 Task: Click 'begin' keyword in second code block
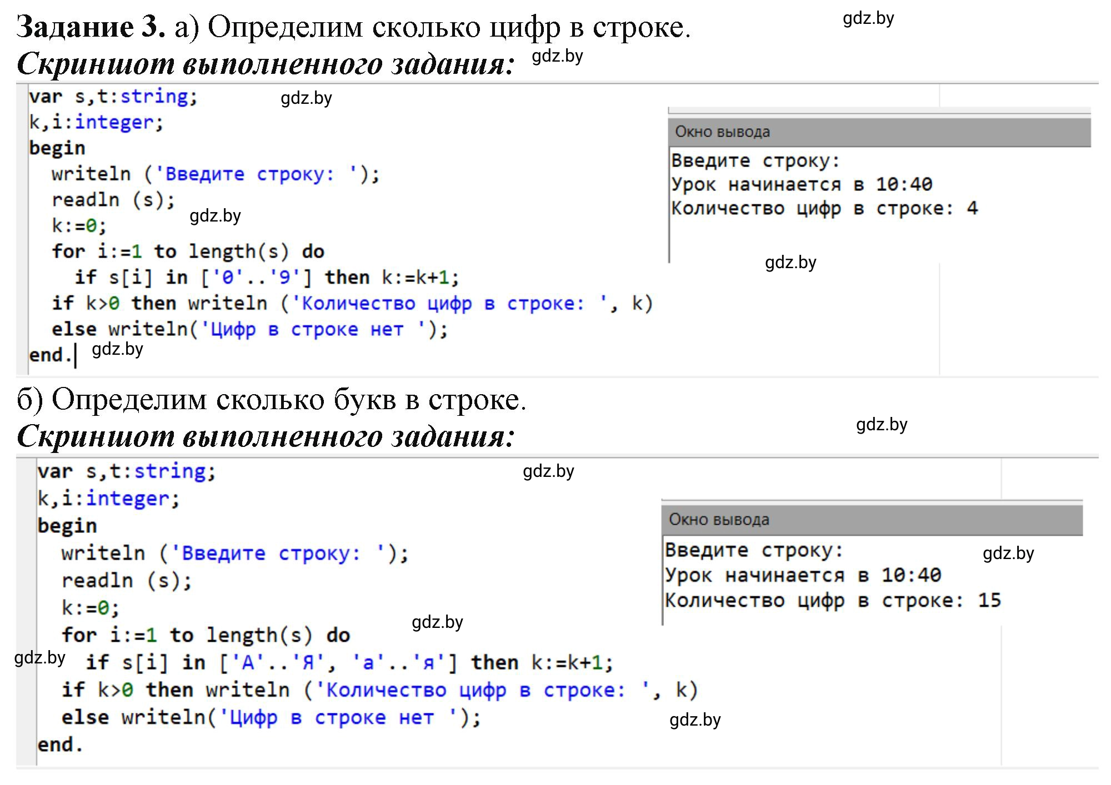point(67,526)
